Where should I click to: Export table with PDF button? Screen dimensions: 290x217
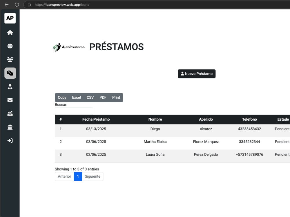(x=103, y=98)
